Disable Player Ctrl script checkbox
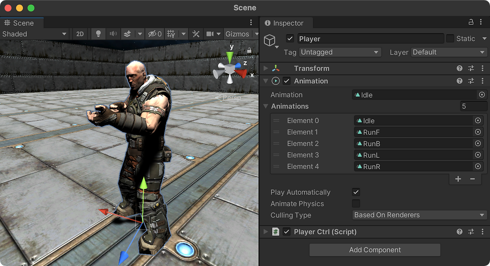The width and height of the screenshot is (490, 266). click(x=287, y=232)
